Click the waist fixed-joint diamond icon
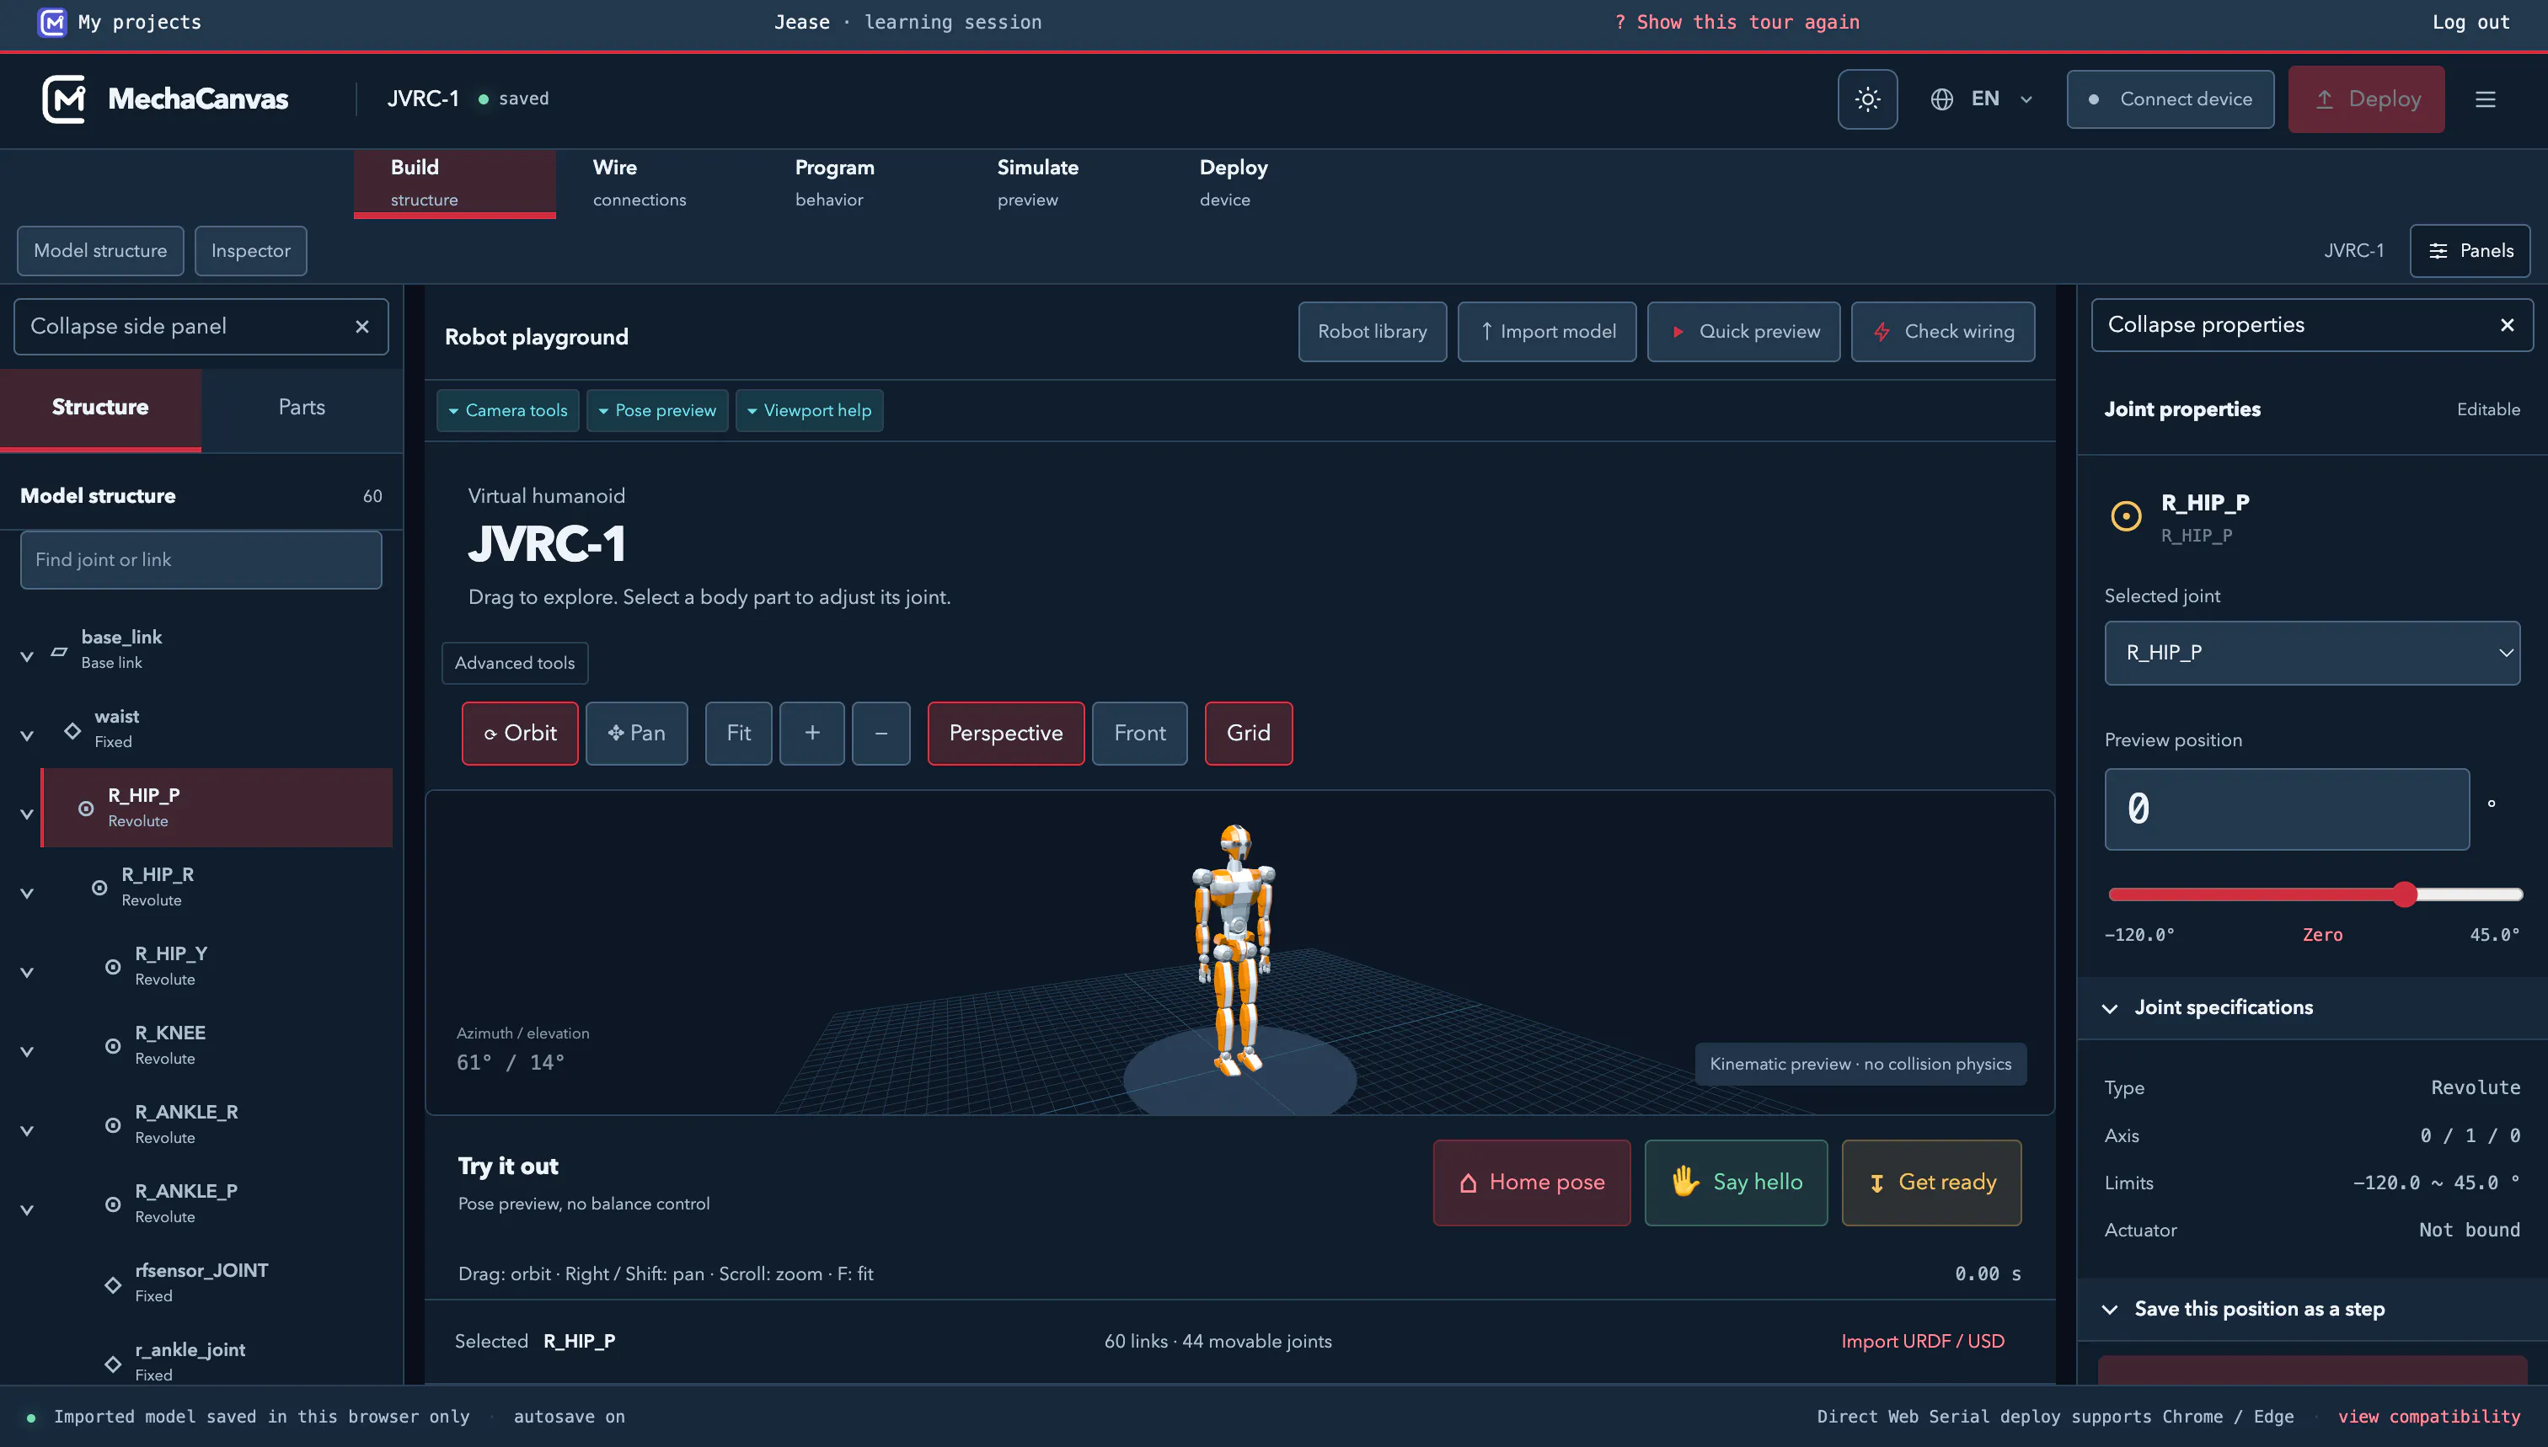This screenshot has width=2548, height=1447. [x=72, y=730]
